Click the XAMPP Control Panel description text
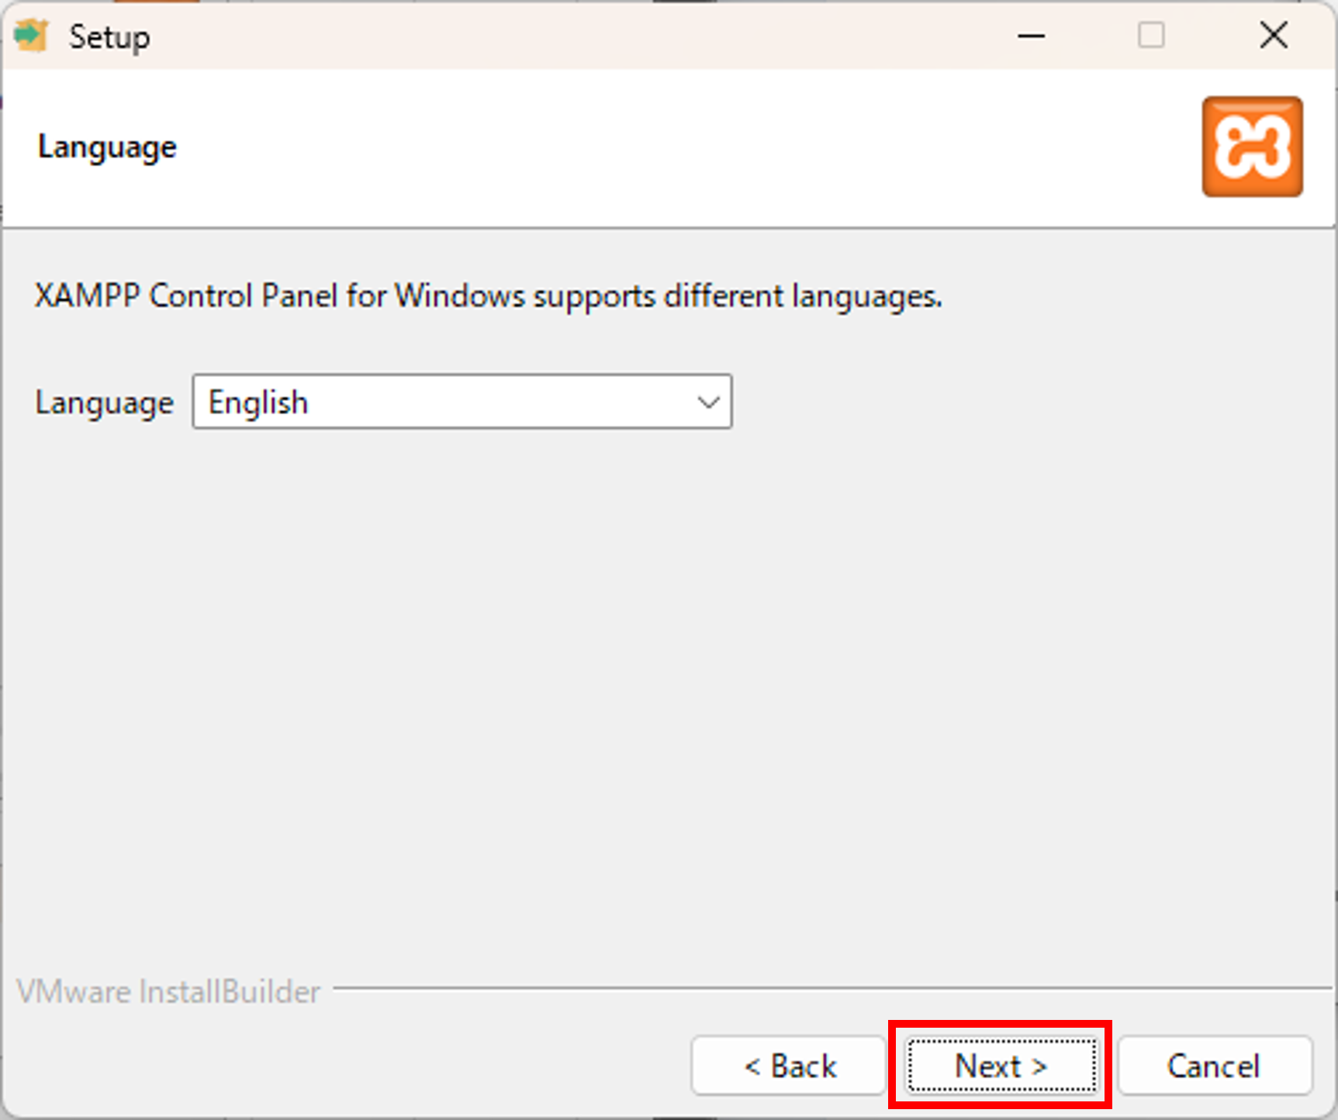The width and height of the screenshot is (1338, 1120). point(488,296)
